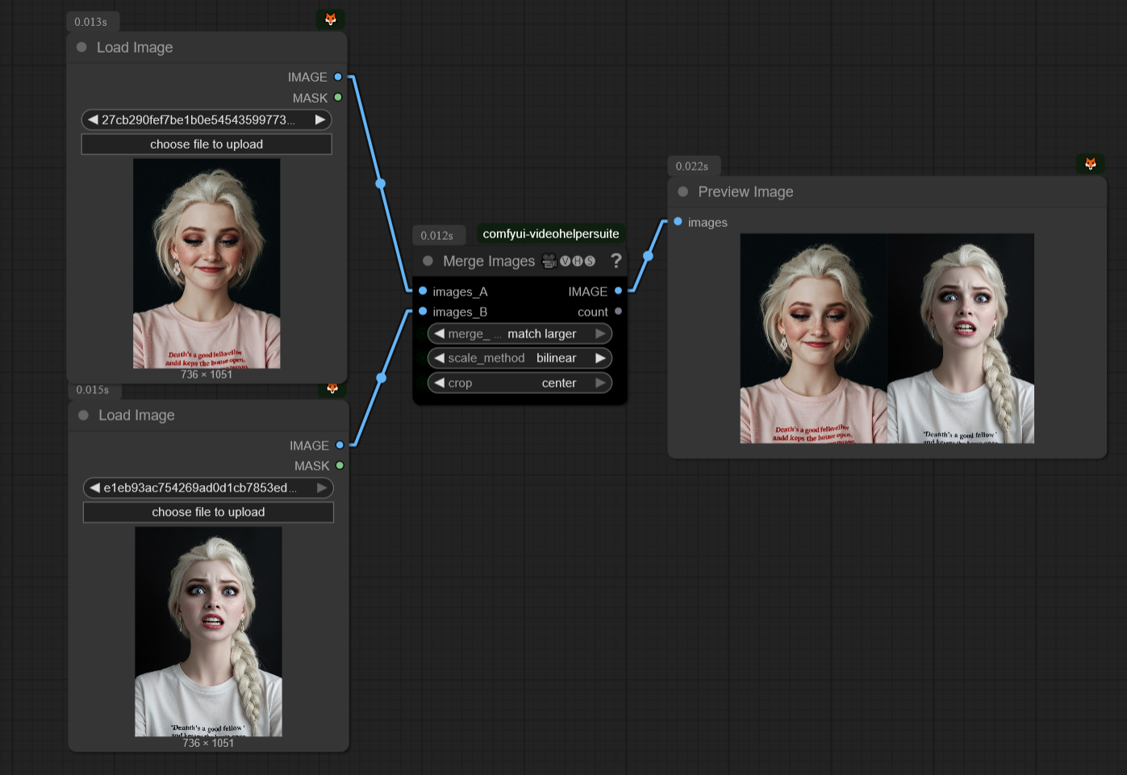Viewport: 1127px width, 775px height.
Task: Click the fox badge above Preview Image node
Action: 1090,164
